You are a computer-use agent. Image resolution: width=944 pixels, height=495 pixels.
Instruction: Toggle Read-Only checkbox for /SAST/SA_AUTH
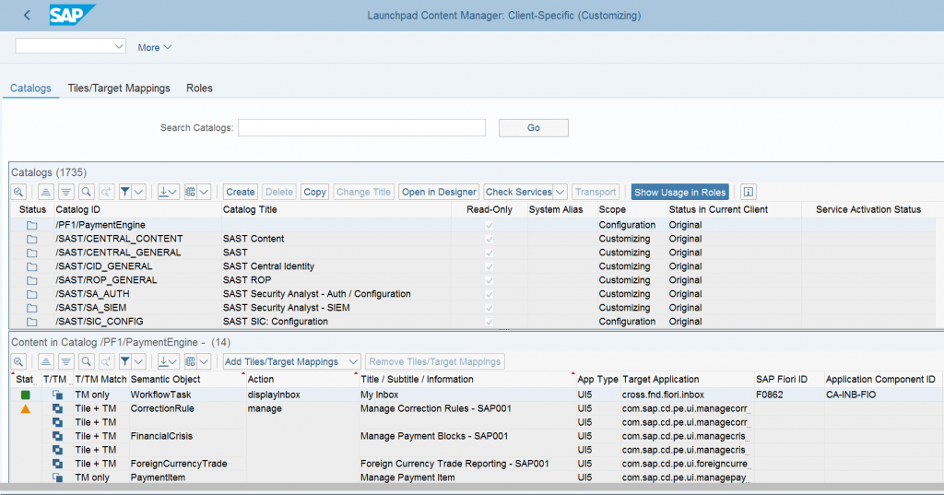click(x=489, y=294)
